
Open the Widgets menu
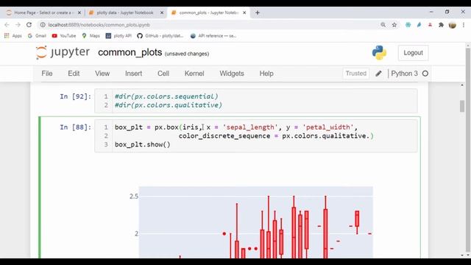(232, 74)
